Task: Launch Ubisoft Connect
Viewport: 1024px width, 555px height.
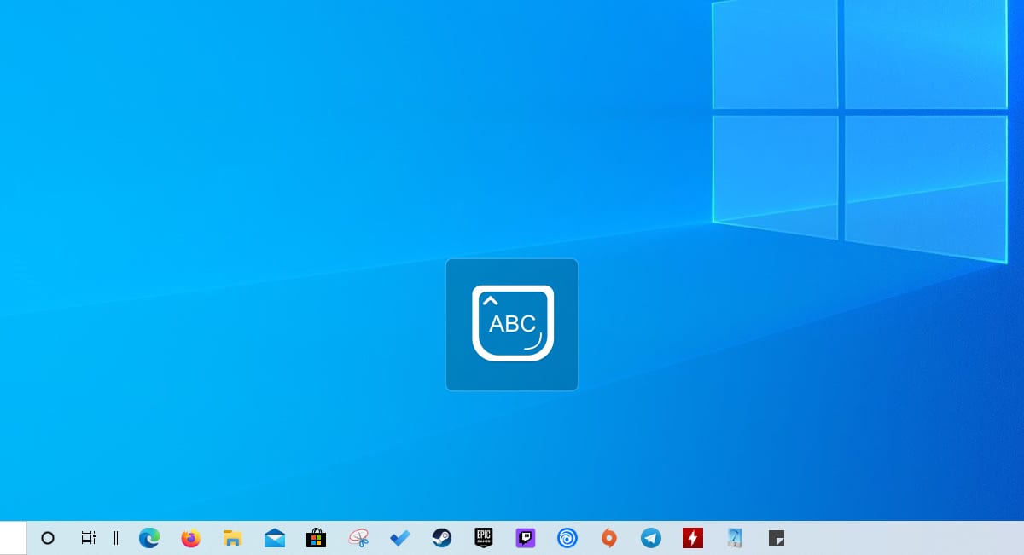Action: 567,538
